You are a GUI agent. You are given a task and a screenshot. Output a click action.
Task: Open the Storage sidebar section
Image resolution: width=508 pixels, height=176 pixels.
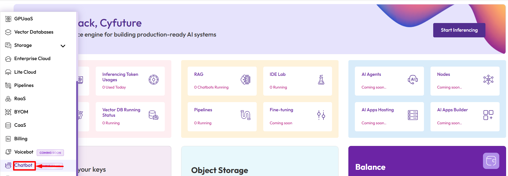point(23,45)
